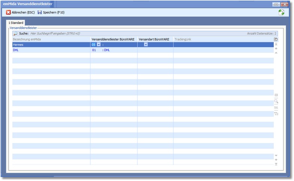
Task: Jump to last record with bottom arrow
Action: (x=276, y=164)
